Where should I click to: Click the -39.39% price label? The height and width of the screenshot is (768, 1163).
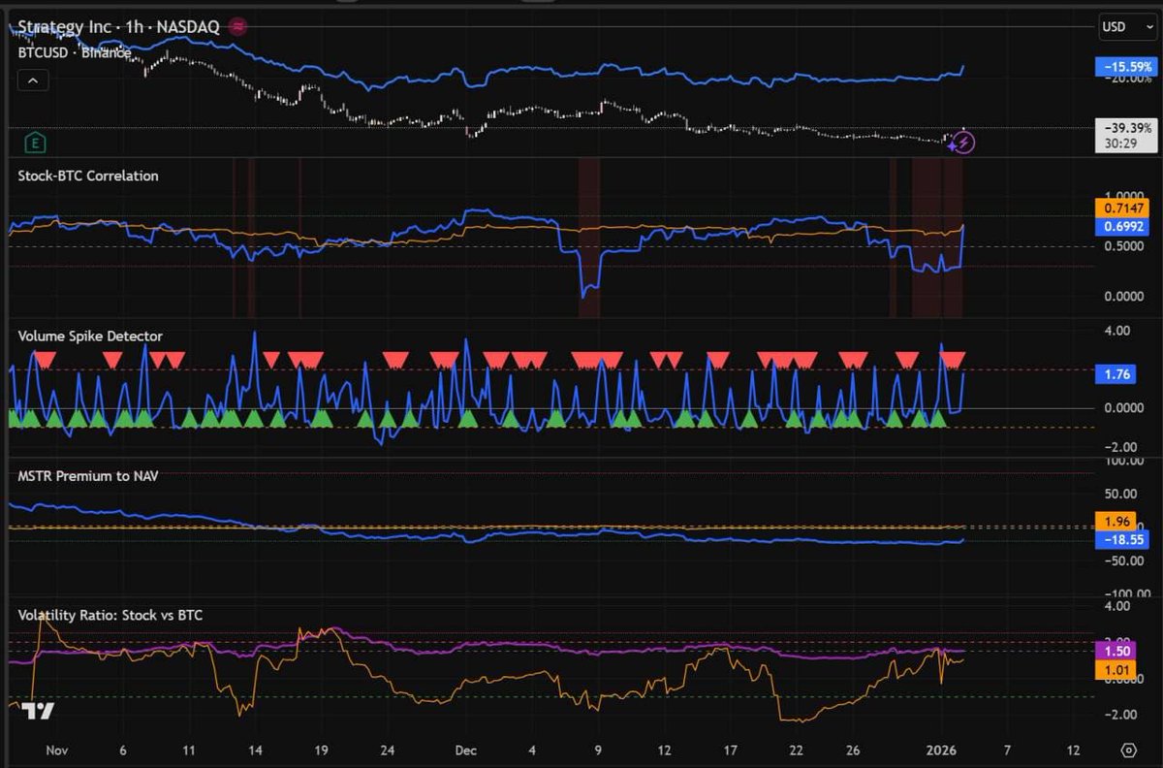point(1125,127)
